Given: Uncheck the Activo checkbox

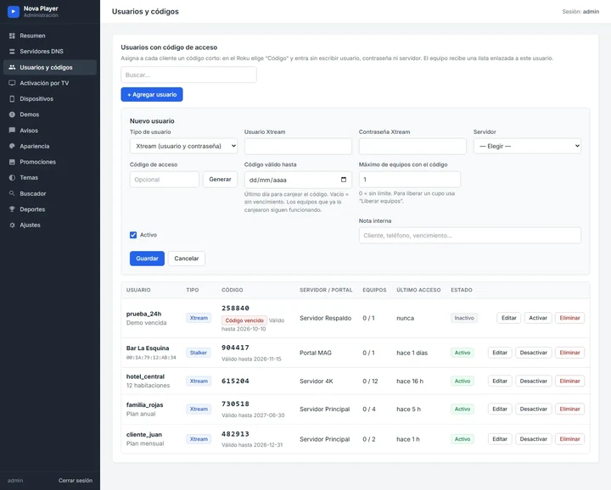Looking at the screenshot, I should coord(133,235).
